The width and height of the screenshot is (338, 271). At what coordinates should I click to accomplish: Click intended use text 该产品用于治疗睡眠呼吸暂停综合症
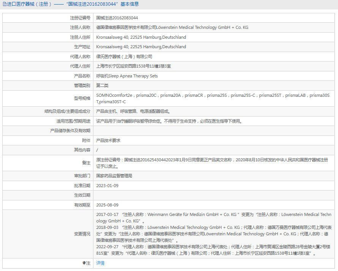click(x=169, y=121)
